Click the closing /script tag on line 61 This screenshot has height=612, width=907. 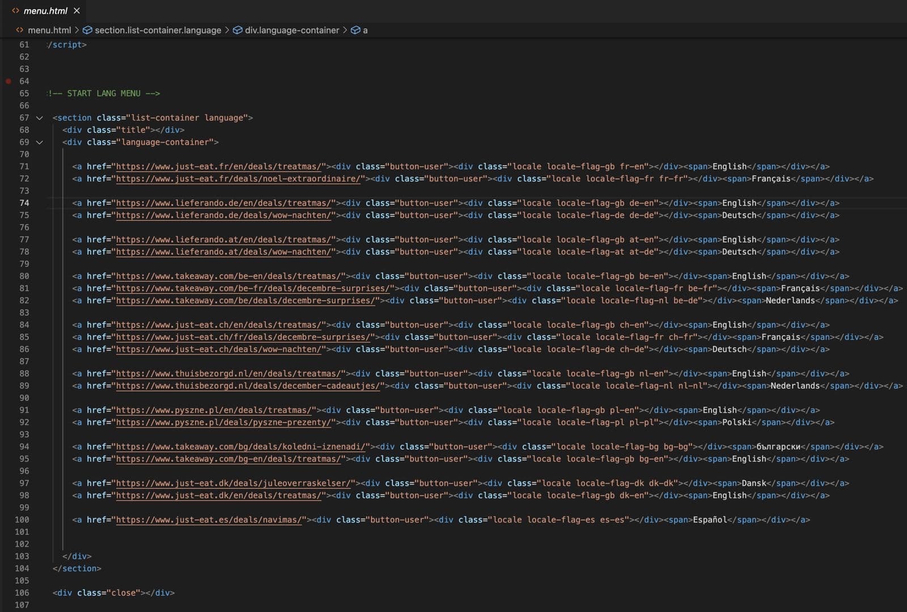coord(67,45)
